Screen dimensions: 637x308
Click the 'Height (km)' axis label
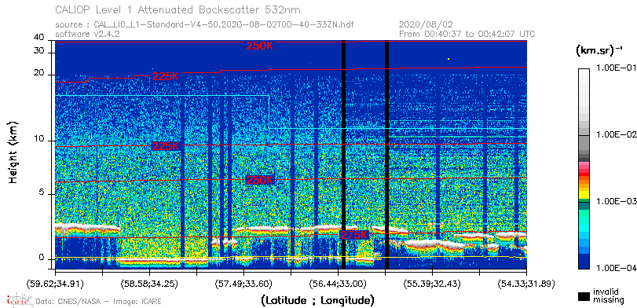coord(13,152)
